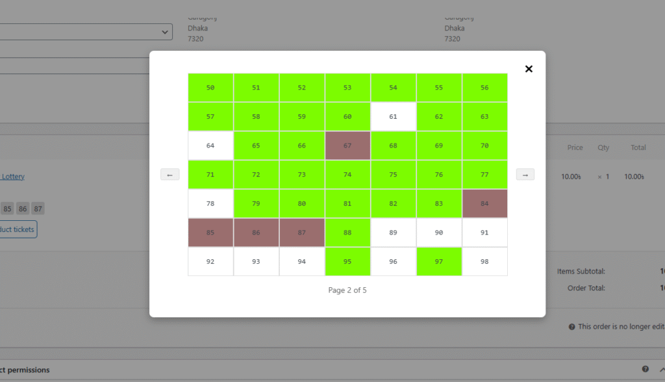
Task: Go to previous ticket page arrow
Action: [169, 175]
